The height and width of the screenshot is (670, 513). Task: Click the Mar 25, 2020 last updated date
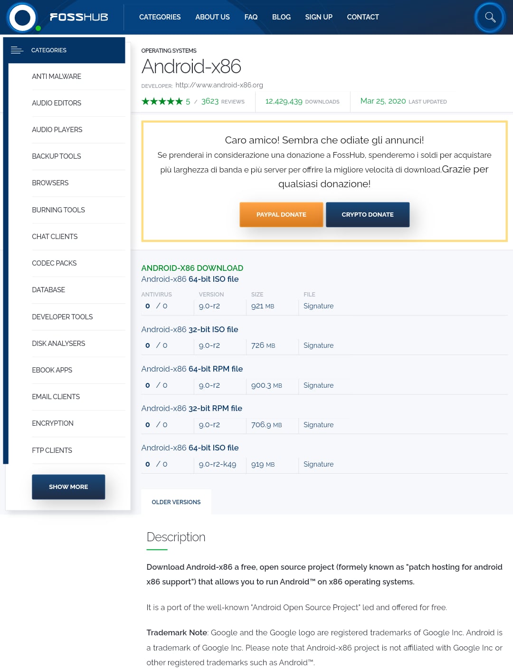(383, 101)
